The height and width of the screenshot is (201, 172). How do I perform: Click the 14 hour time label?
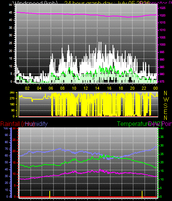(97, 88)
